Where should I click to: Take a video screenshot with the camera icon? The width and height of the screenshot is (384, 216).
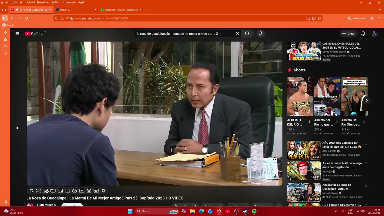tap(89, 191)
